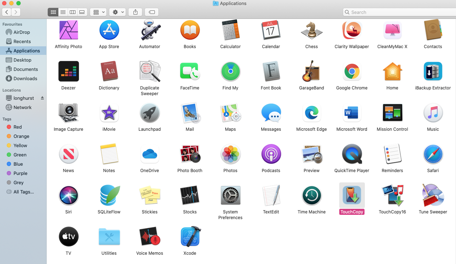Go back with the back arrow

coord(7,12)
